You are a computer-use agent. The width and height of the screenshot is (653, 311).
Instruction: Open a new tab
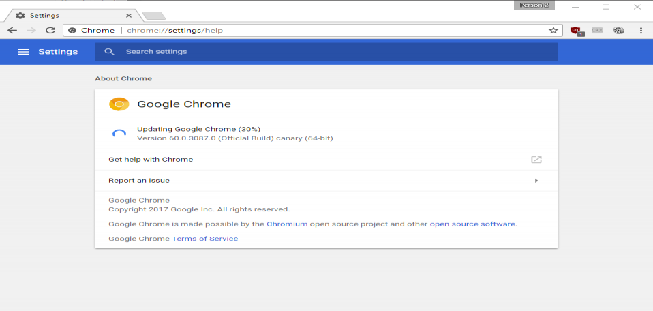tap(153, 15)
